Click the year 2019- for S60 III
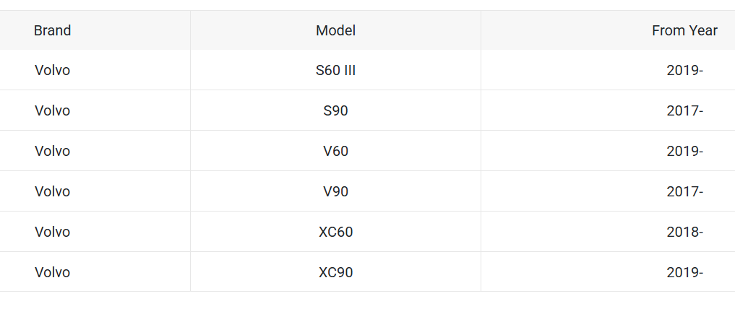The width and height of the screenshot is (735, 309). 684,71
